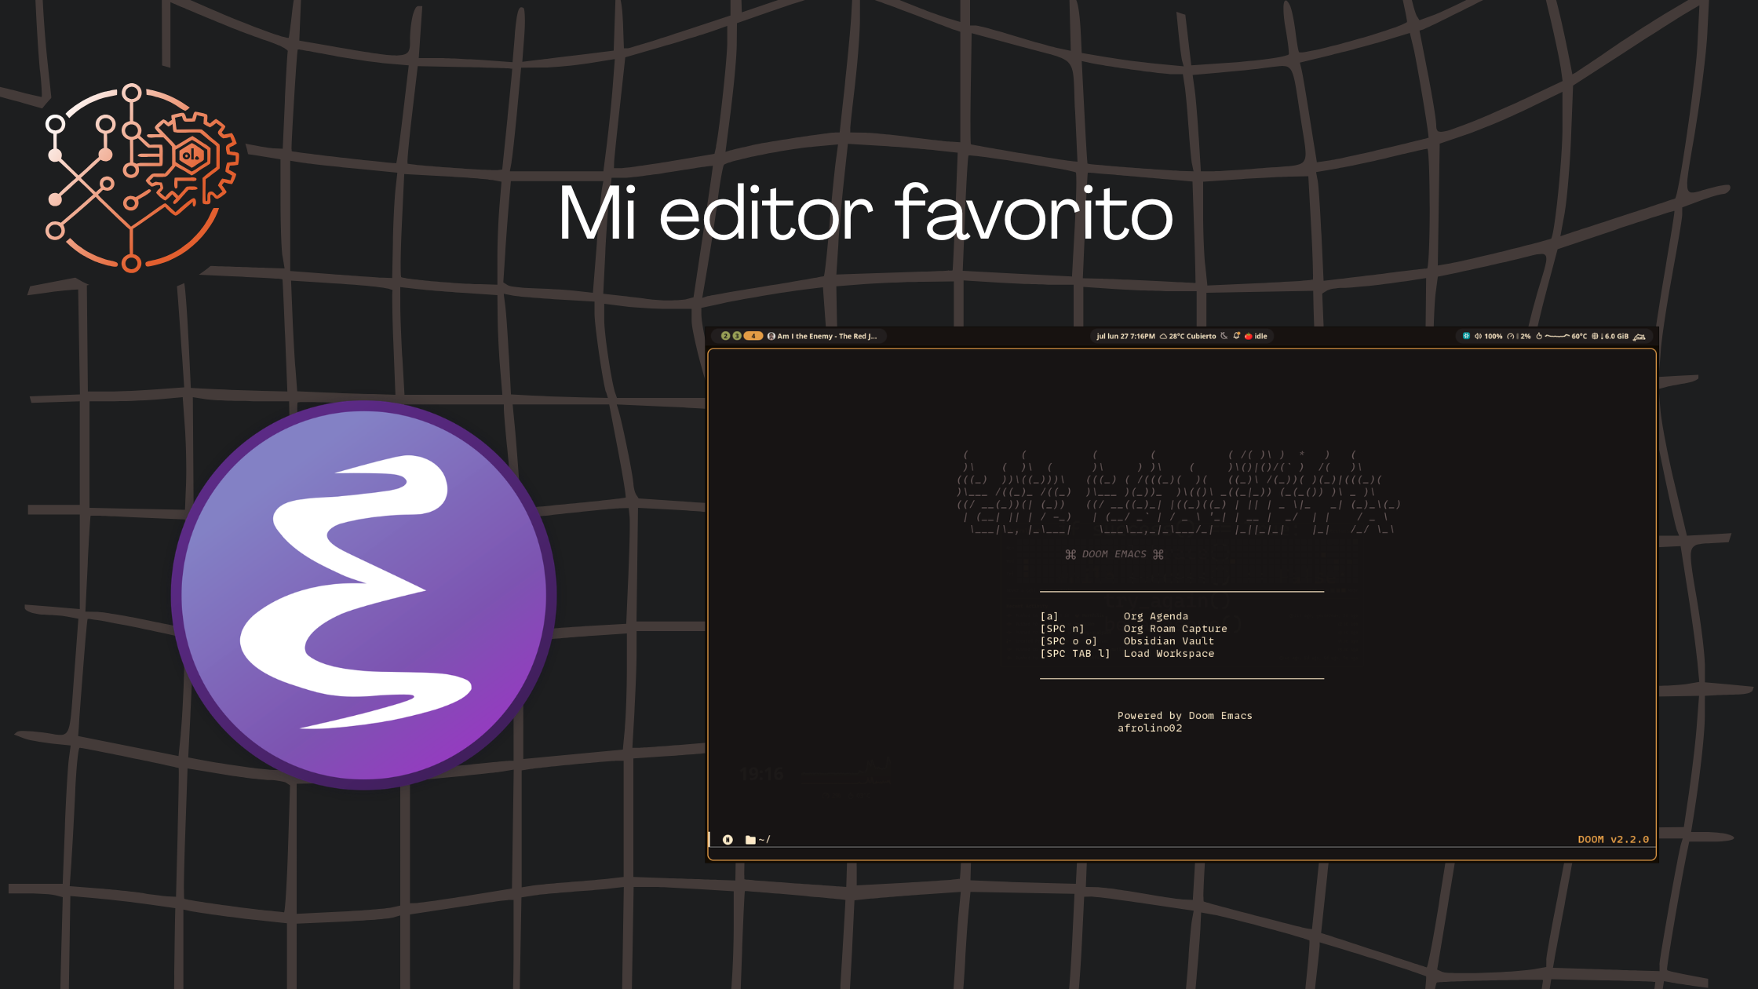Viewport: 1758px width, 989px height.
Task: Click the memory chip icon near 6.0 GiB
Action: click(x=1595, y=336)
